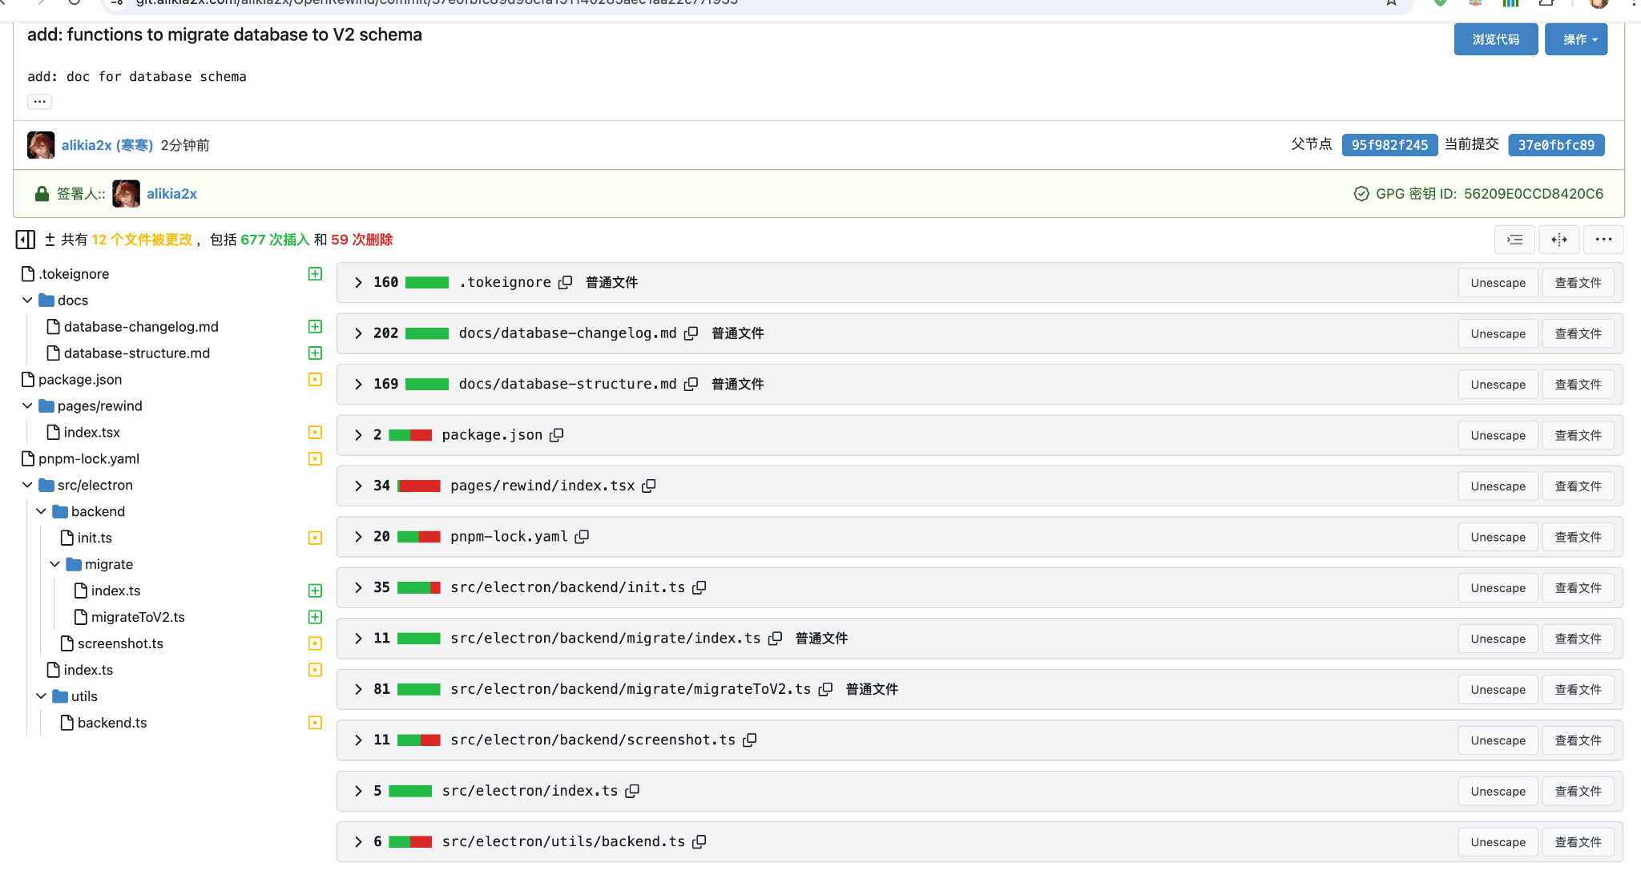Click 查看文件 for pnpm-lock.yaml

pyautogui.click(x=1577, y=536)
